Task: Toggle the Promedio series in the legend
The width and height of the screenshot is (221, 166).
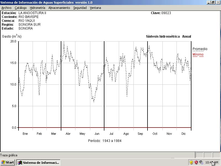Action: 200,49
